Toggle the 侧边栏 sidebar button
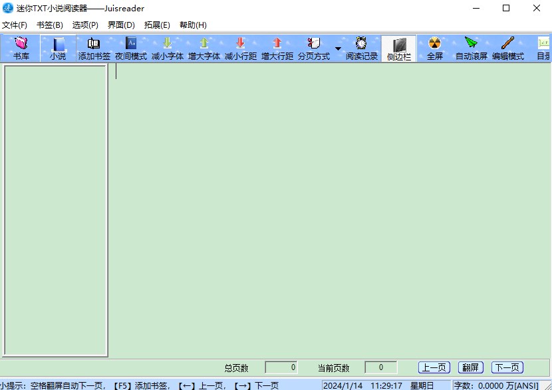Viewport: 552px width, 390px height. point(399,49)
